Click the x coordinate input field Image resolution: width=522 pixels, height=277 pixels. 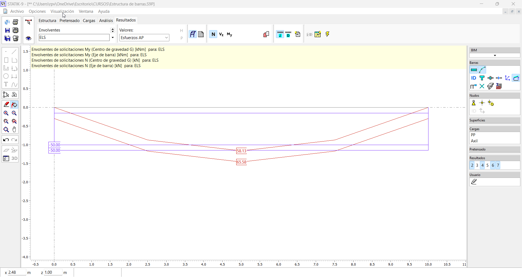tap(16, 272)
